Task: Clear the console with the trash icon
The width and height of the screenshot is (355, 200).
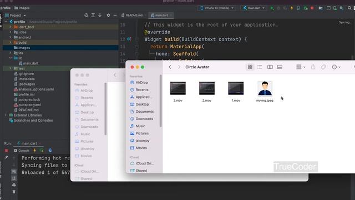Action: click(14, 192)
